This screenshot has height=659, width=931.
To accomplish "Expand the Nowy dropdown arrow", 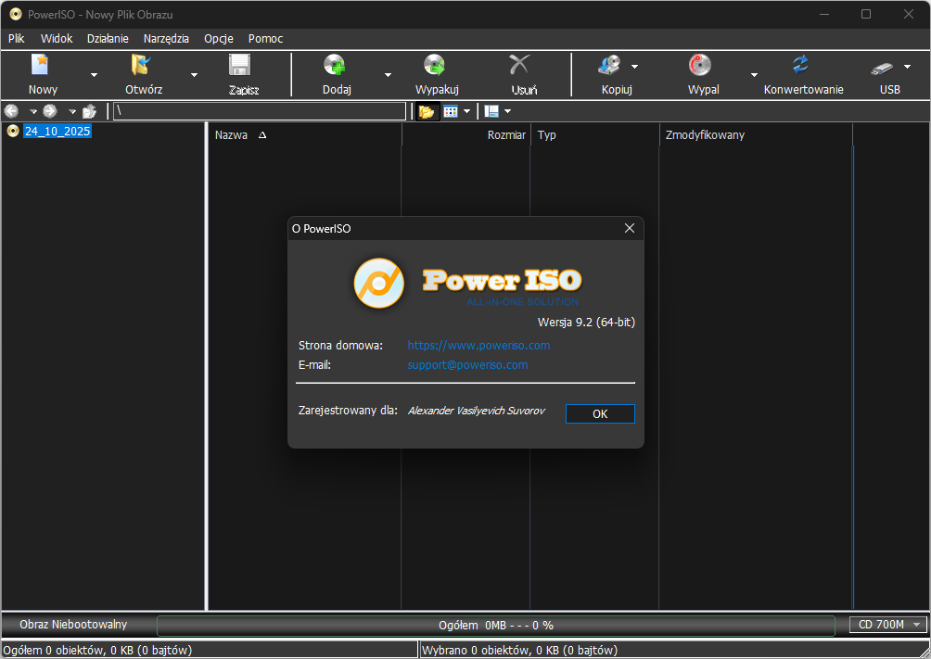I will [94, 75].
